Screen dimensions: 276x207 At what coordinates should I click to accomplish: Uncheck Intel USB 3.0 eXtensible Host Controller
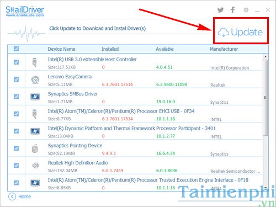point(16,62)
